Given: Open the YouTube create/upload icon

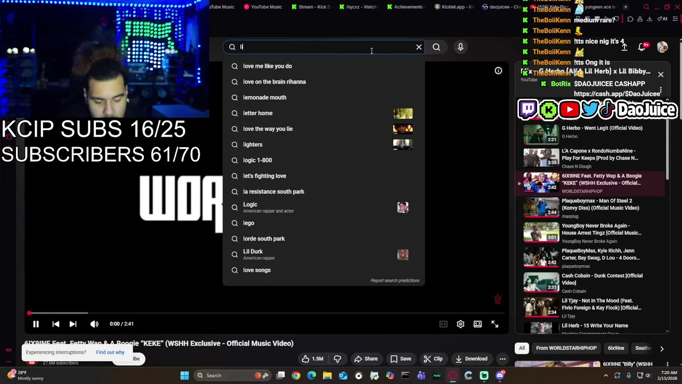Looking at the screenshot, I should 624,47.
